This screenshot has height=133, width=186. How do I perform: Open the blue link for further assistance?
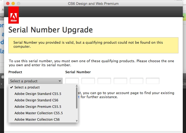coord(79,97)
